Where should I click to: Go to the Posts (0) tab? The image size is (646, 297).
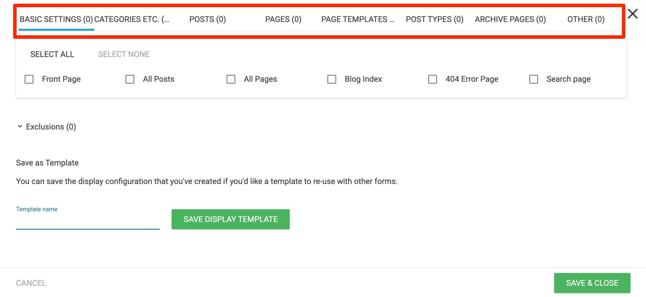point(208,19)
